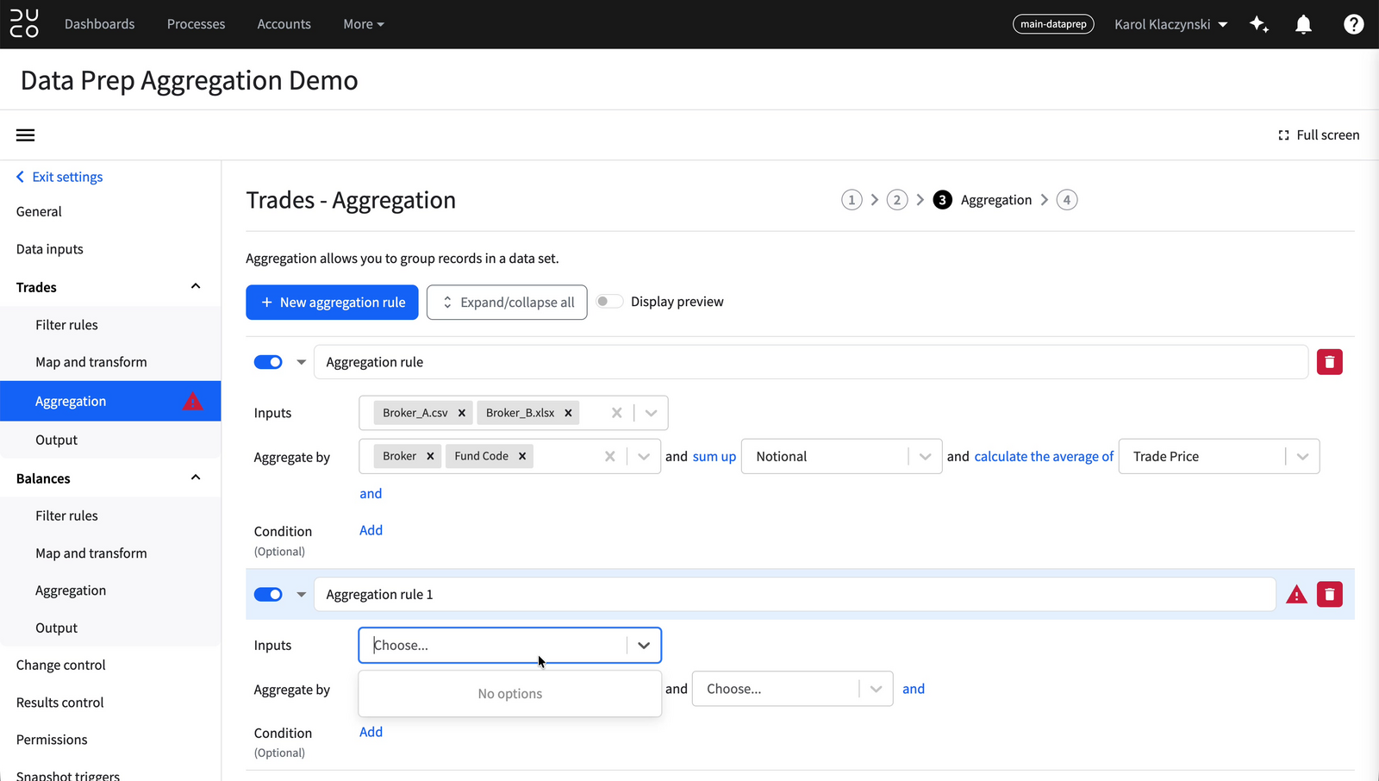Click New aggregation rule button
Screen dimensions: 1379x781
[x=332, y=303]
